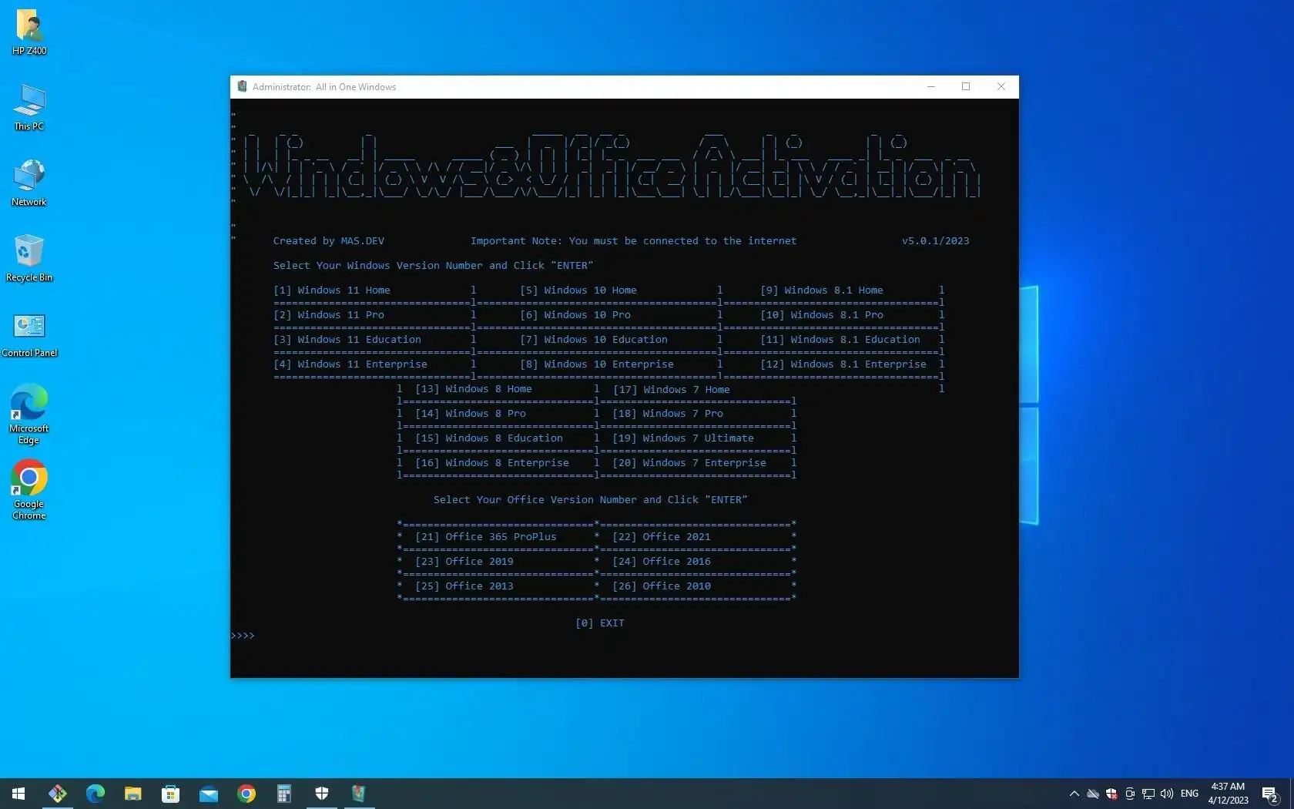
Task: Open Windows Security from the taskbar
Action: (321, 794)
